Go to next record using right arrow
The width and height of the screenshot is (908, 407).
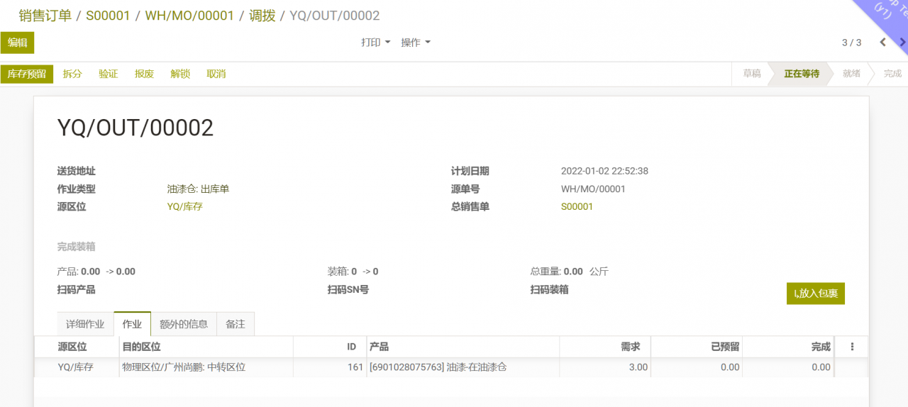(902, 43)
